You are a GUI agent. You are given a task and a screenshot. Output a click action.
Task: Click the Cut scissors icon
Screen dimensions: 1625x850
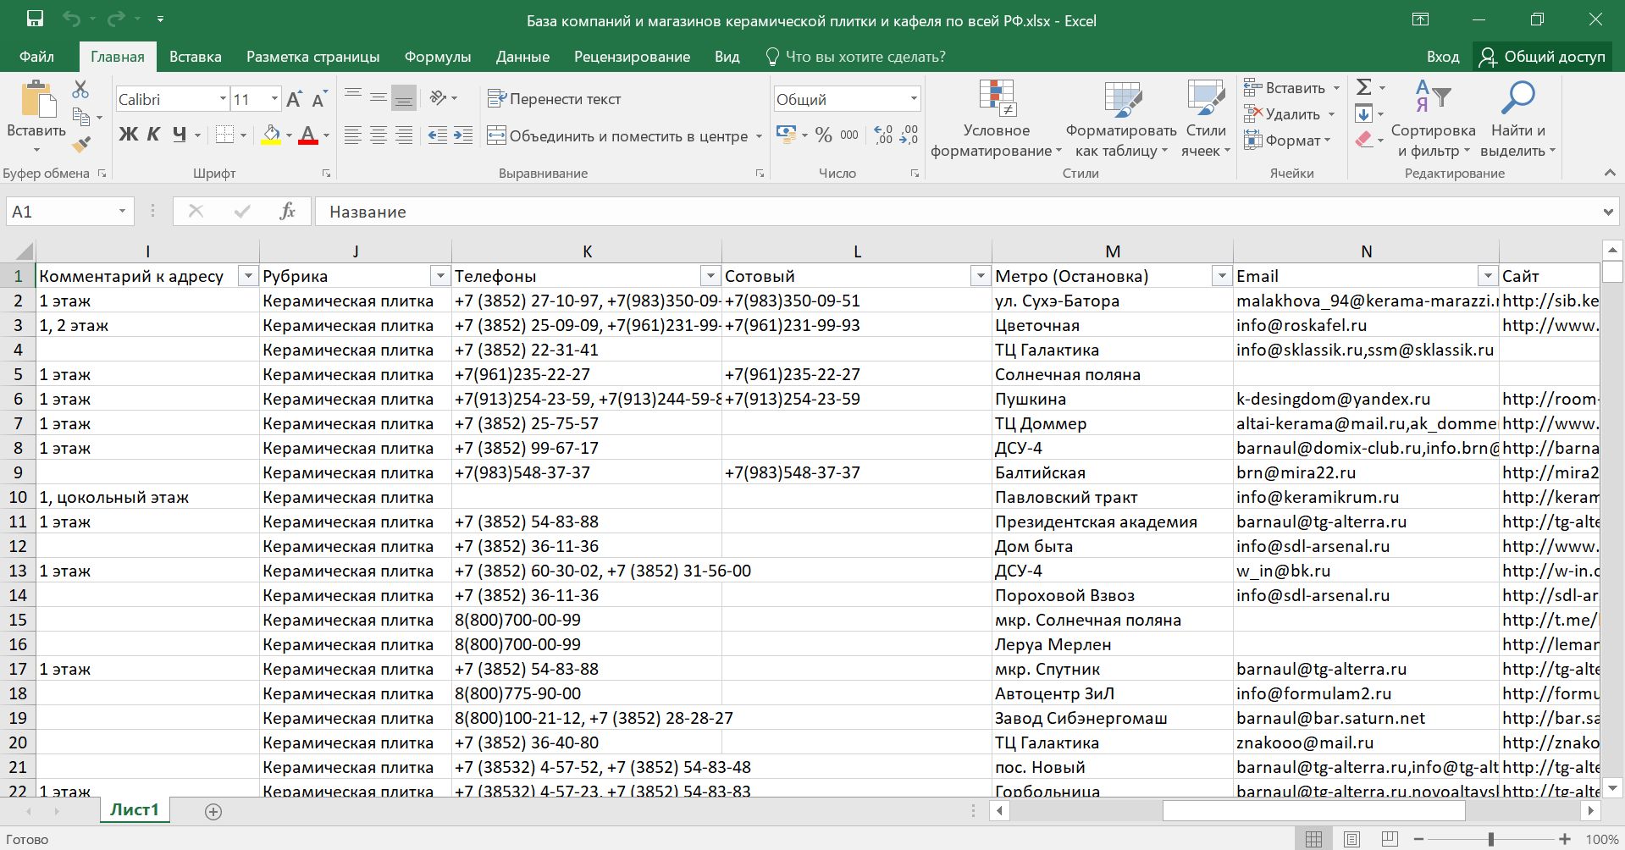tap(80, 89)
